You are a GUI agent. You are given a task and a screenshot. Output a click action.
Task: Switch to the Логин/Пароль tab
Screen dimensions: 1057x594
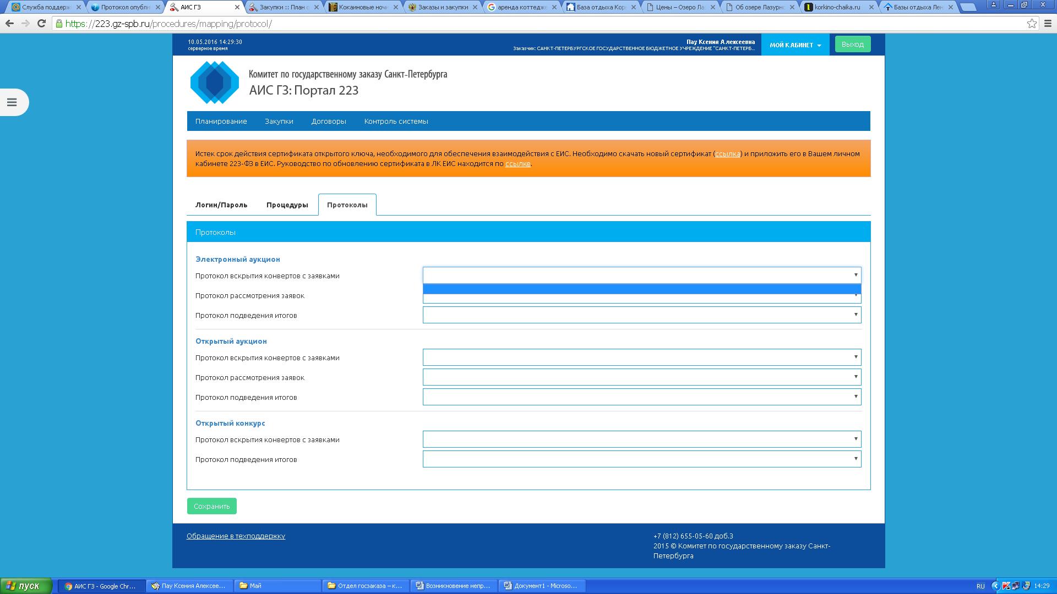[x=221, y=205]
